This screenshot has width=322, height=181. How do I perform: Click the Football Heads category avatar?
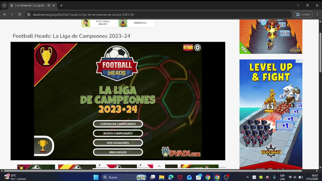[86, 23]
